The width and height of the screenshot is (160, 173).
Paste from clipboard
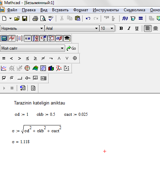click(77, 18)
